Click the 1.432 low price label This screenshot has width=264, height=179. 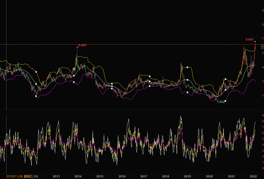[x=221, y=102]
